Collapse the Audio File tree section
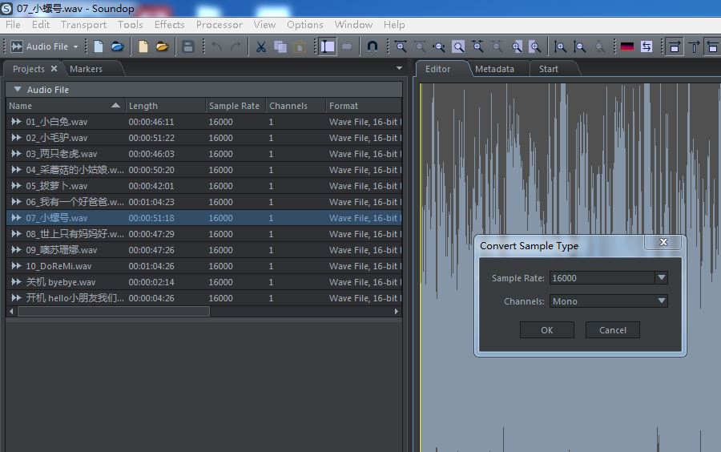This screenshot has height=452, width=721. [x=17, y=90]
